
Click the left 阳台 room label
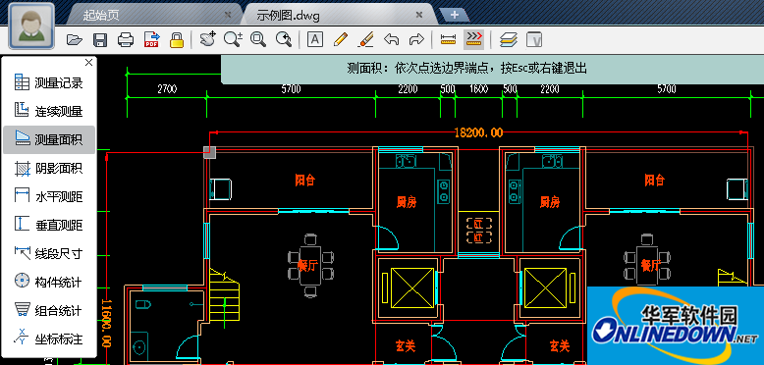tap(305, 181)
